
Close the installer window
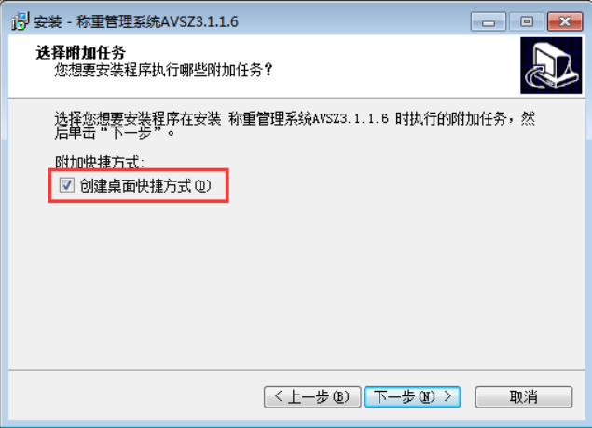(565, 21)
